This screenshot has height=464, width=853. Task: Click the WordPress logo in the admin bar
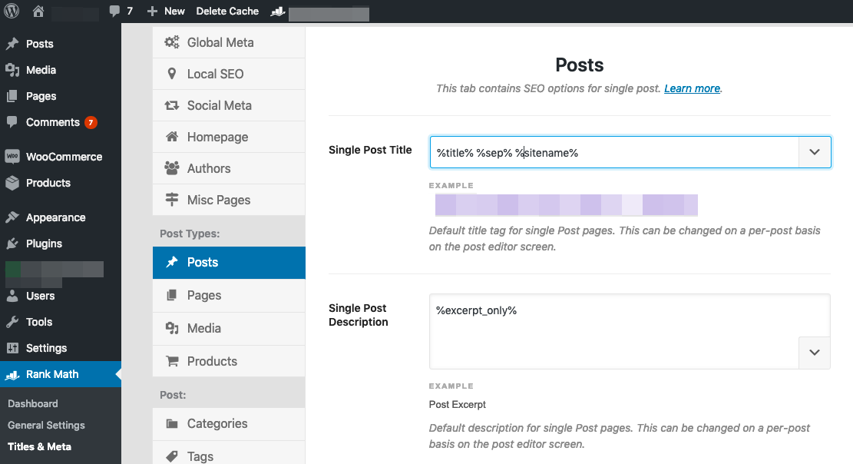point(12,11)
